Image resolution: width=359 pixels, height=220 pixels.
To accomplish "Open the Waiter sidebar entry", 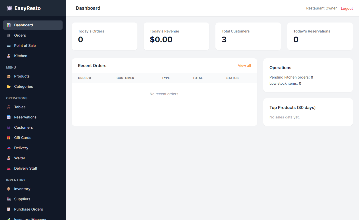I will coord(33,158).
